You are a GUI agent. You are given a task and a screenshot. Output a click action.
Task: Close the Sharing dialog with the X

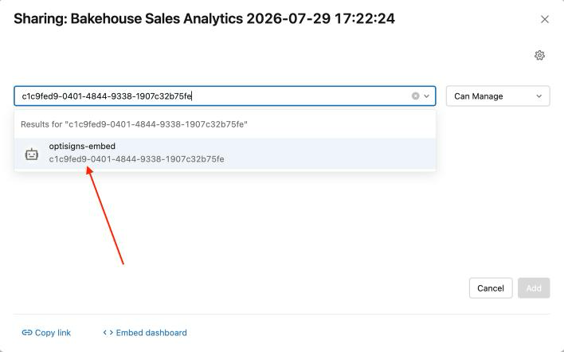click(545, 19)
